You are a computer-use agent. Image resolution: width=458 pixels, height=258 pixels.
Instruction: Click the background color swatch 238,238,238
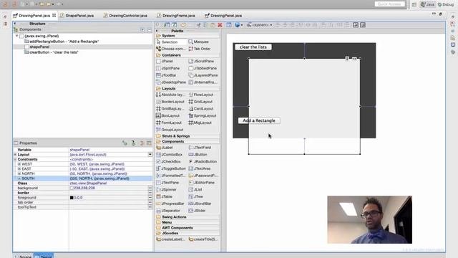tap(72, 188)
